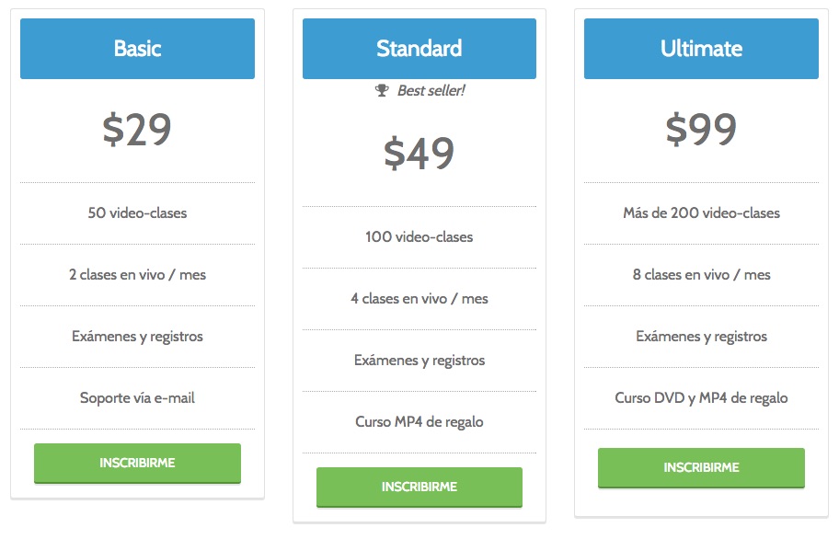This screenshot has height=539, width=839.
Task: Click INSCRIBIRME button under Ultimate plan
Action: [x=702, y=468]
